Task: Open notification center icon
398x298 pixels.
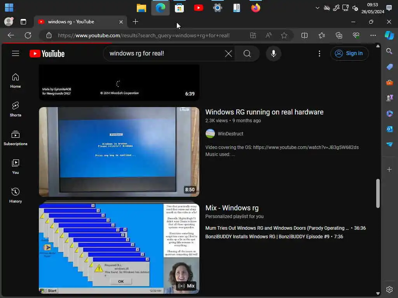Action: (x=389, y=8)
